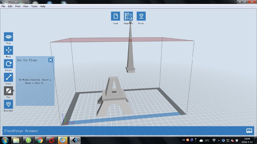Close the Set Cut Plane panel

[51, 60]
